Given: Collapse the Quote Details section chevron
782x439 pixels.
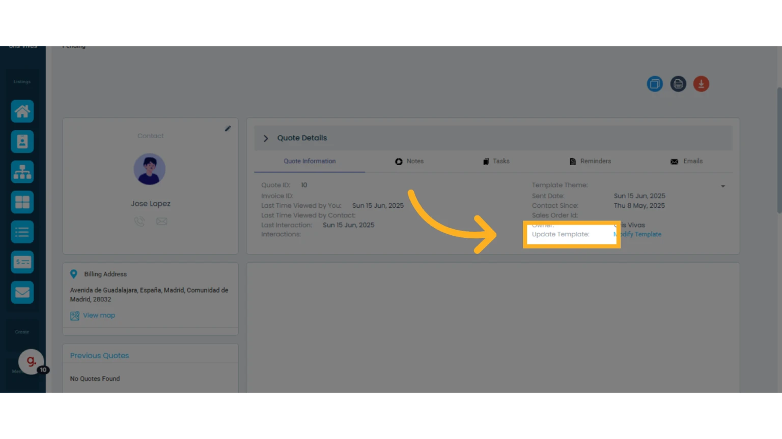Looking at the screenshot, I should 265,138.
